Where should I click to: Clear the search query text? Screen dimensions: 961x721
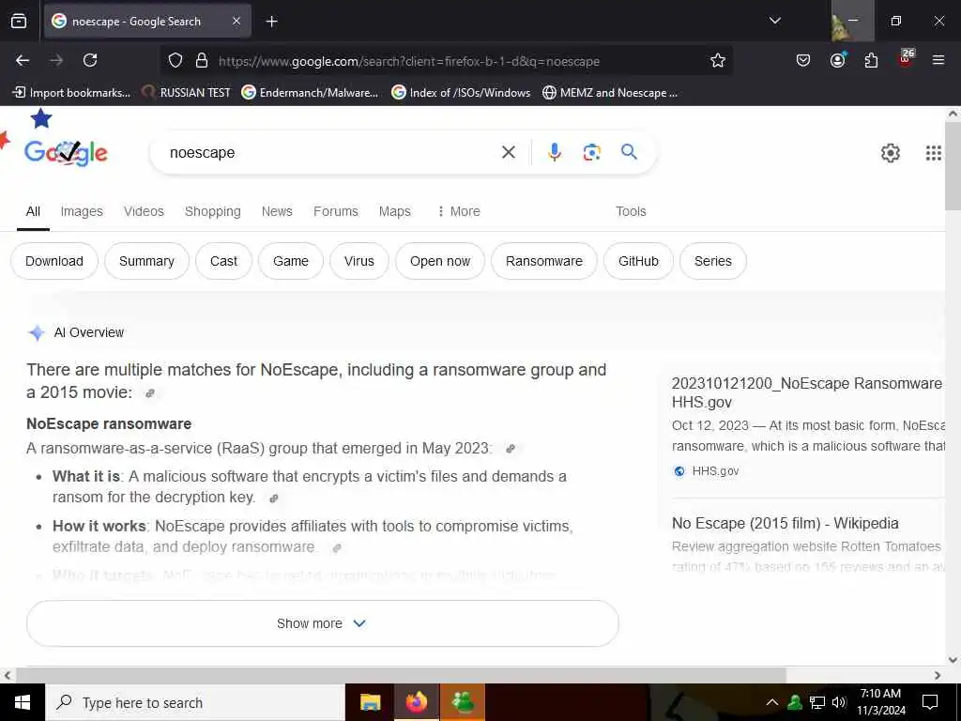508,152
